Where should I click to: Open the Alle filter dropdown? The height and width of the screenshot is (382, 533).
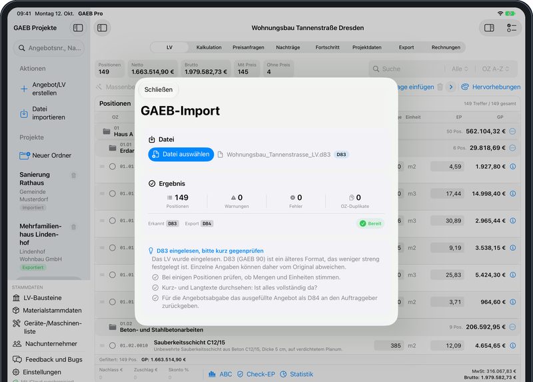(x=460, y=69)
